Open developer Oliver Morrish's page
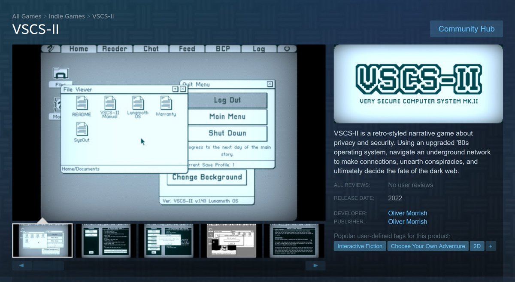The image size is (515, 282). pyautogui.click(x=407, y=213)
